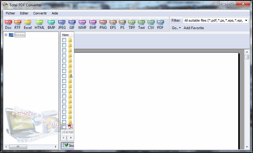
Task: Click the Add Favorite button
Action: [194, 28]
